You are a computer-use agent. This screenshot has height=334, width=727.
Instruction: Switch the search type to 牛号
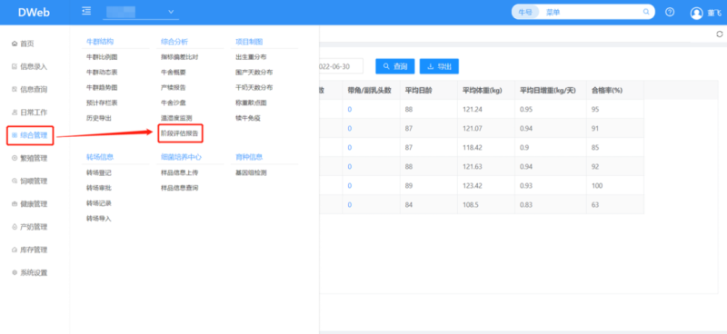525,13
